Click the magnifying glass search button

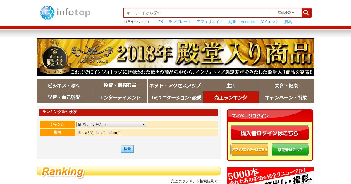tap(306, 13)
